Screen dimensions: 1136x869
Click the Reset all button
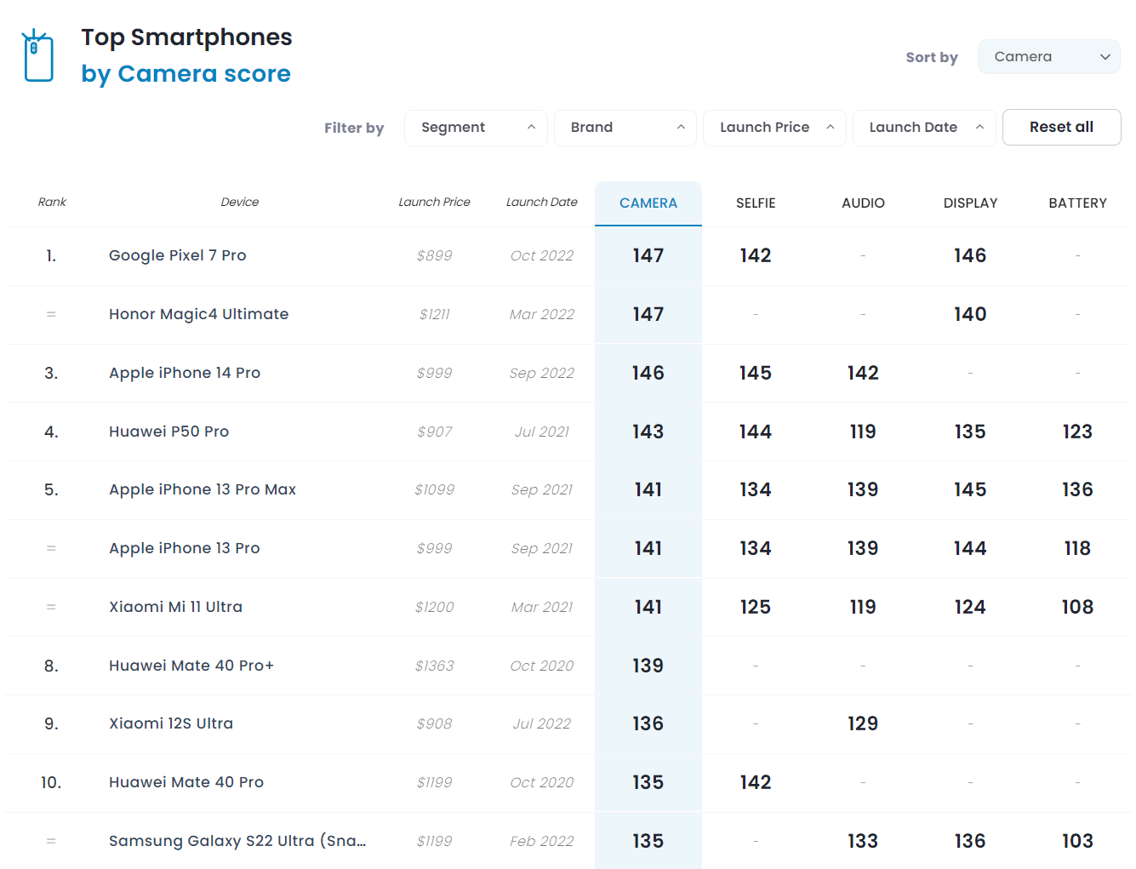(x=1061, y=128)
